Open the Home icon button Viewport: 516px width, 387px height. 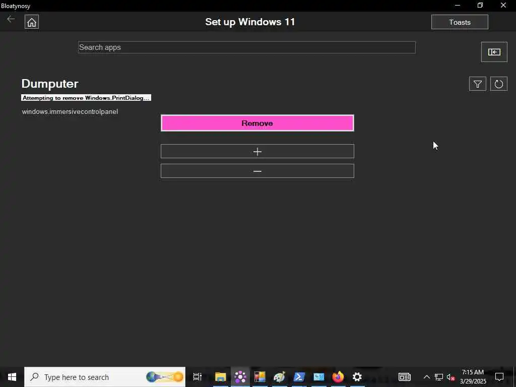pos(32,22)
